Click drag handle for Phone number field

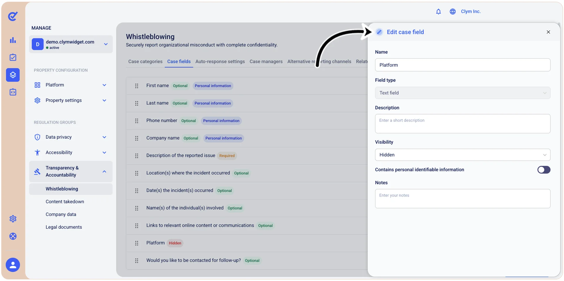point(137,121)
